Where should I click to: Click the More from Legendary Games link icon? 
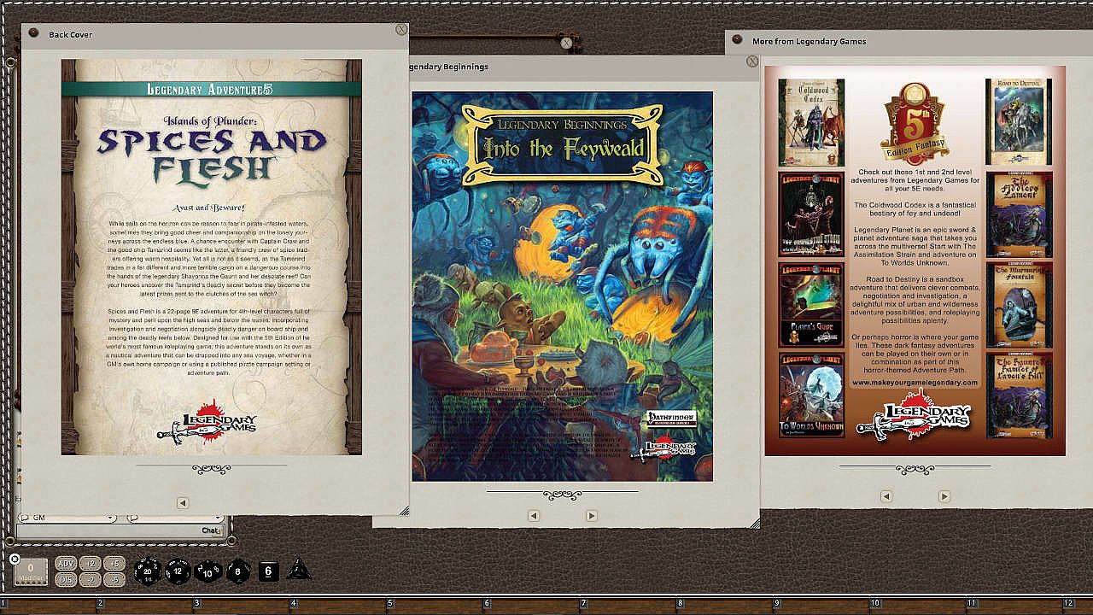point(737,40)
